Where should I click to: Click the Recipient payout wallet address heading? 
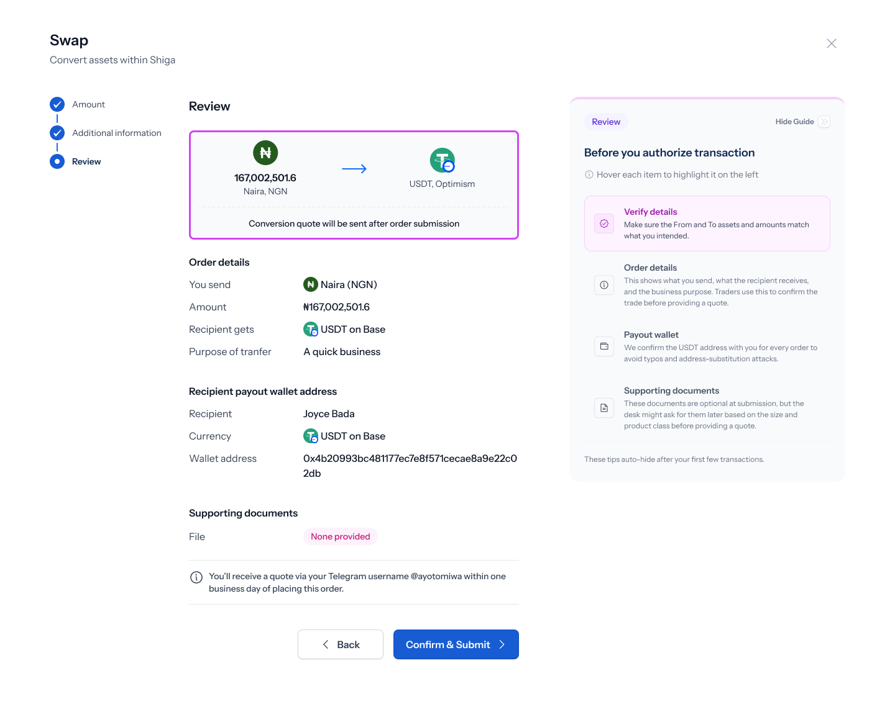(x=263, y=391)
